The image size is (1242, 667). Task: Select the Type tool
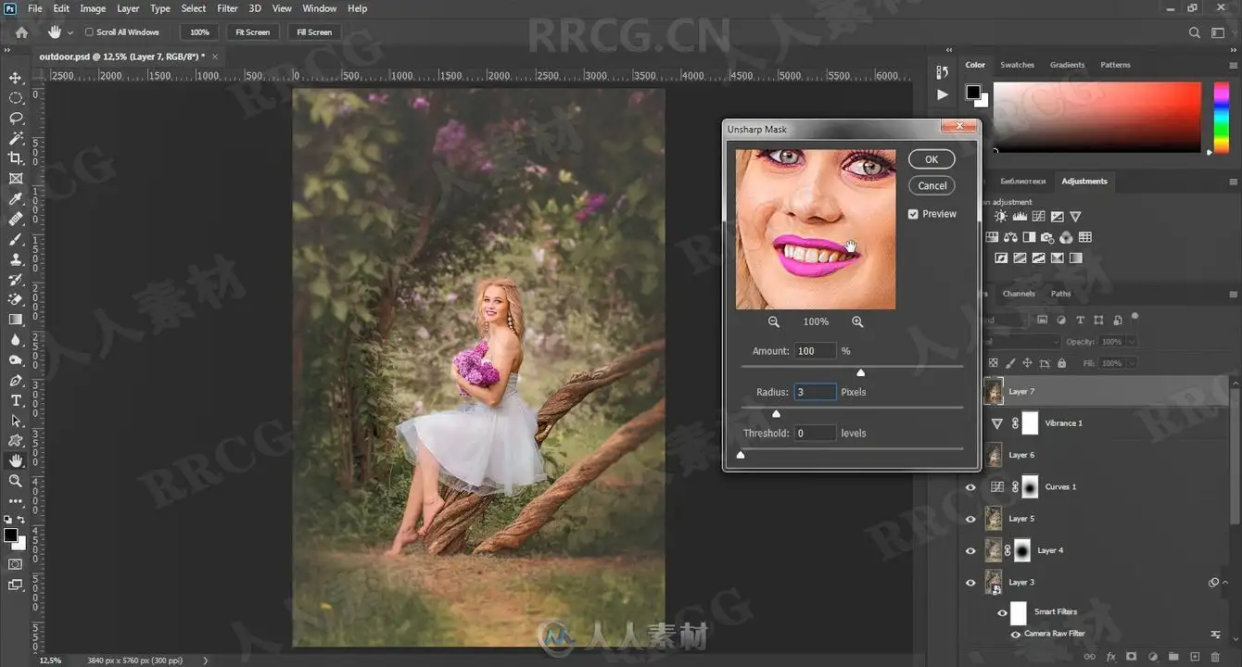coord(16,400)
